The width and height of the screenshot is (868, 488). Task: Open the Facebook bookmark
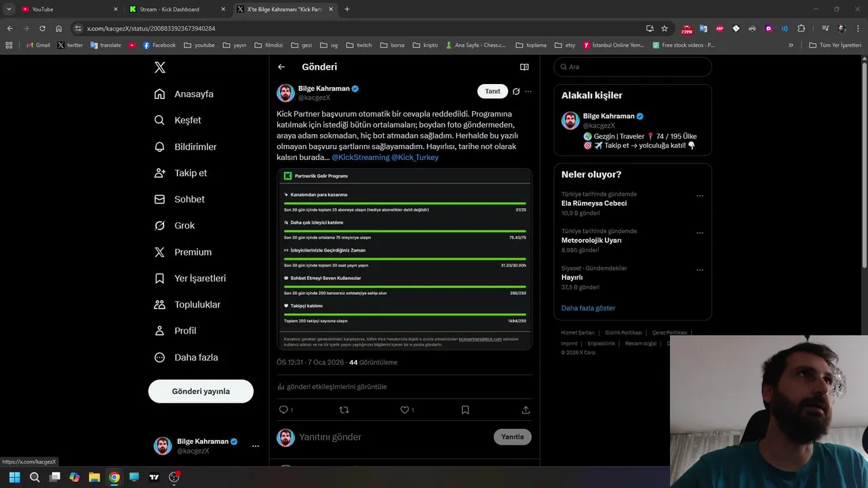(159, 45)
